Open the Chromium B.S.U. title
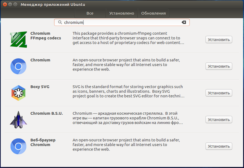 (x=47, y=114)
